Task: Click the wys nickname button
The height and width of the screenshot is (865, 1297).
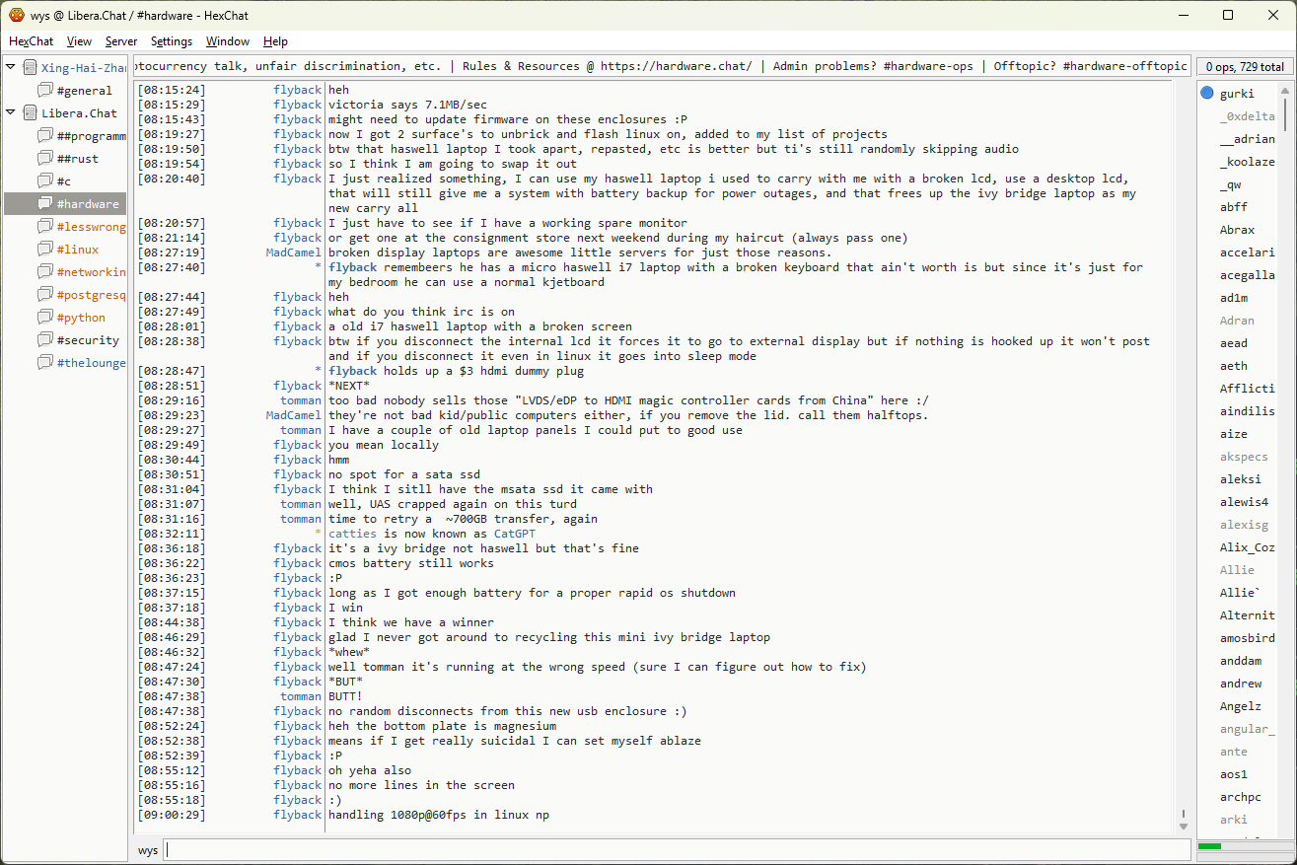Action: click(x=148, y=850)
